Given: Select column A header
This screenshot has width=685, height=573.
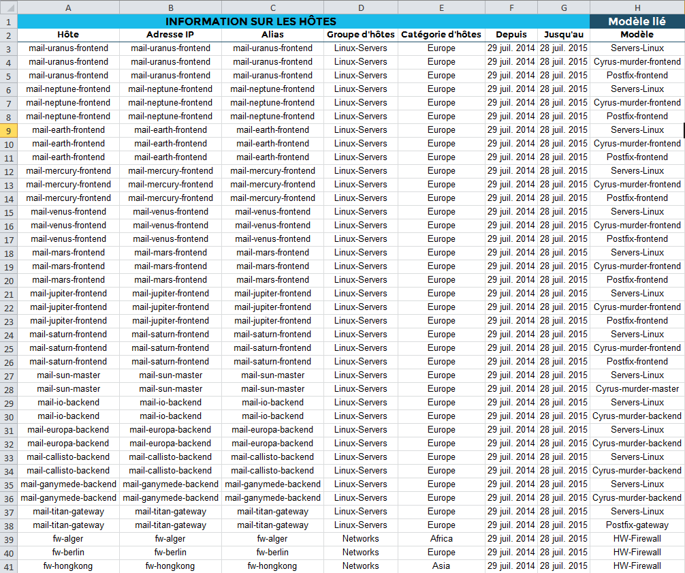Looking at the screenshot, I should coord(68,7).
